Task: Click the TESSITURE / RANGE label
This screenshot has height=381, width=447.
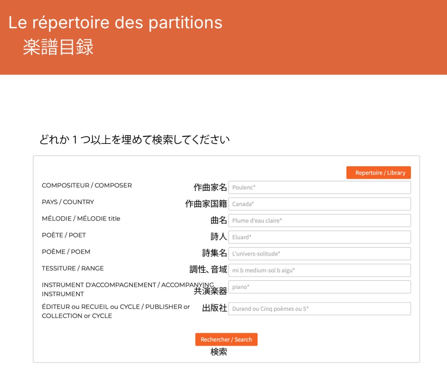Action: [72, 268]
